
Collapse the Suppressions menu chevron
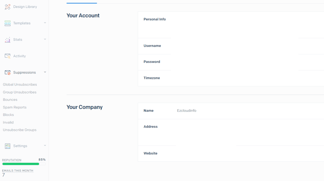pos(45,72)
